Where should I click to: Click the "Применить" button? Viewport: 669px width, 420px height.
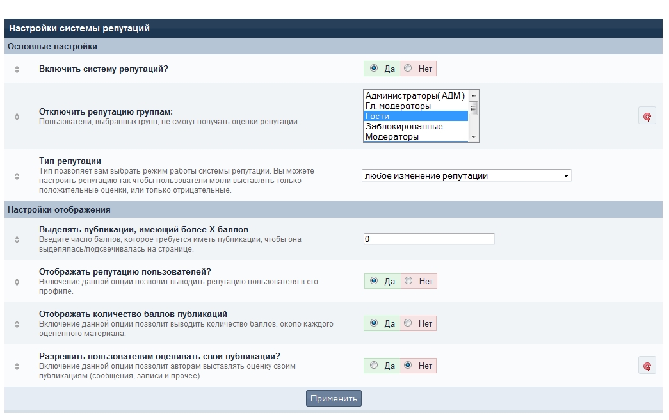tap(334, 398)
